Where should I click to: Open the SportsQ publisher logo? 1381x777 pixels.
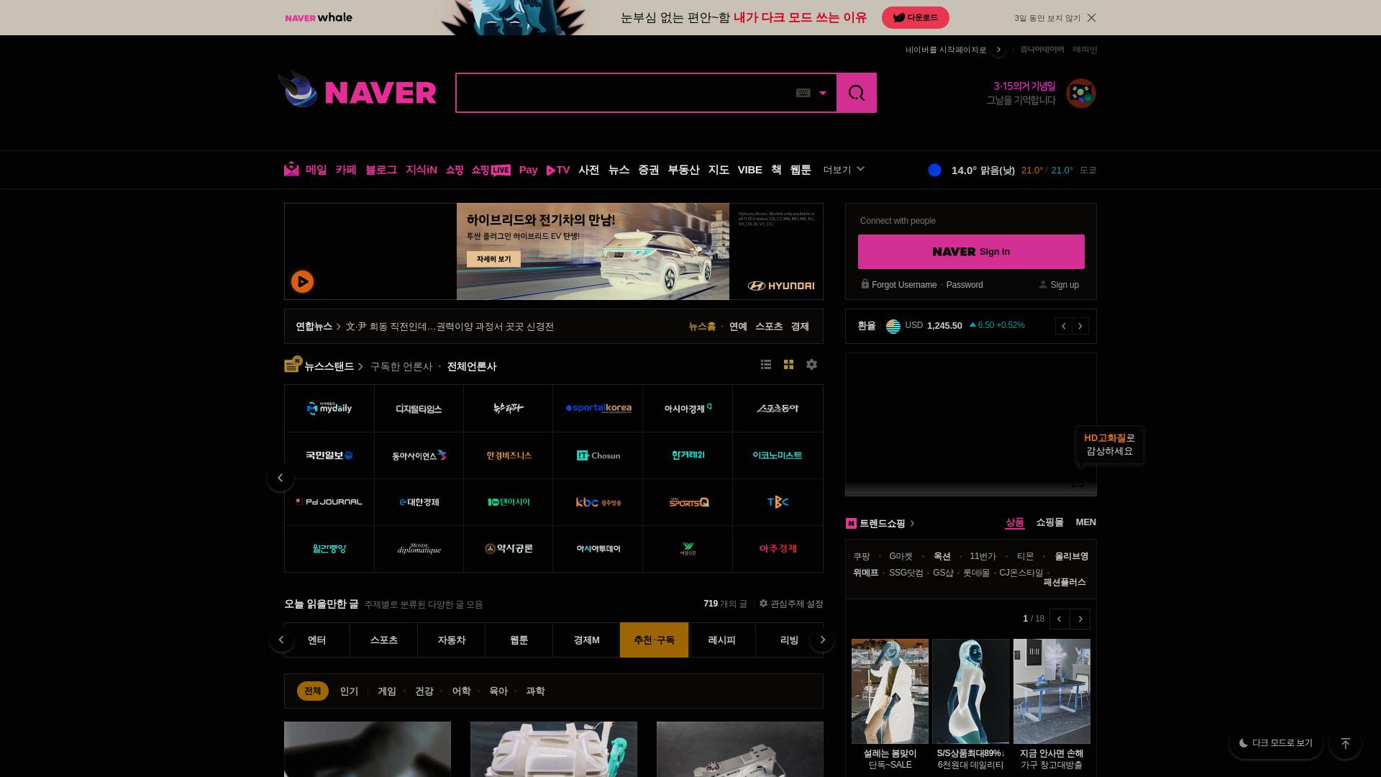click(688, 502)
